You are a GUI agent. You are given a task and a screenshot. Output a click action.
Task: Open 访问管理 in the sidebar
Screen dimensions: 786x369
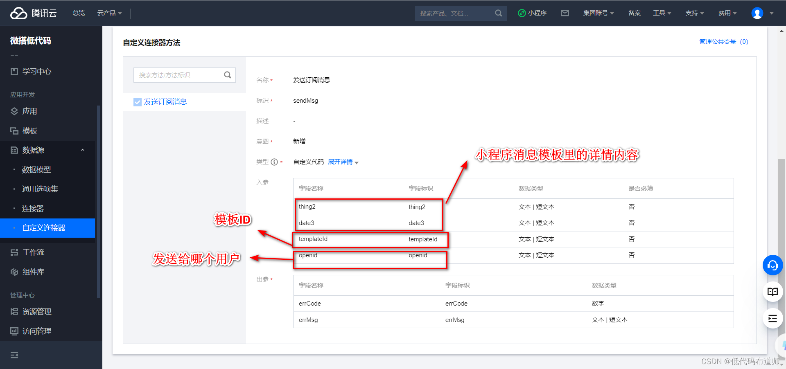point(37,331)
